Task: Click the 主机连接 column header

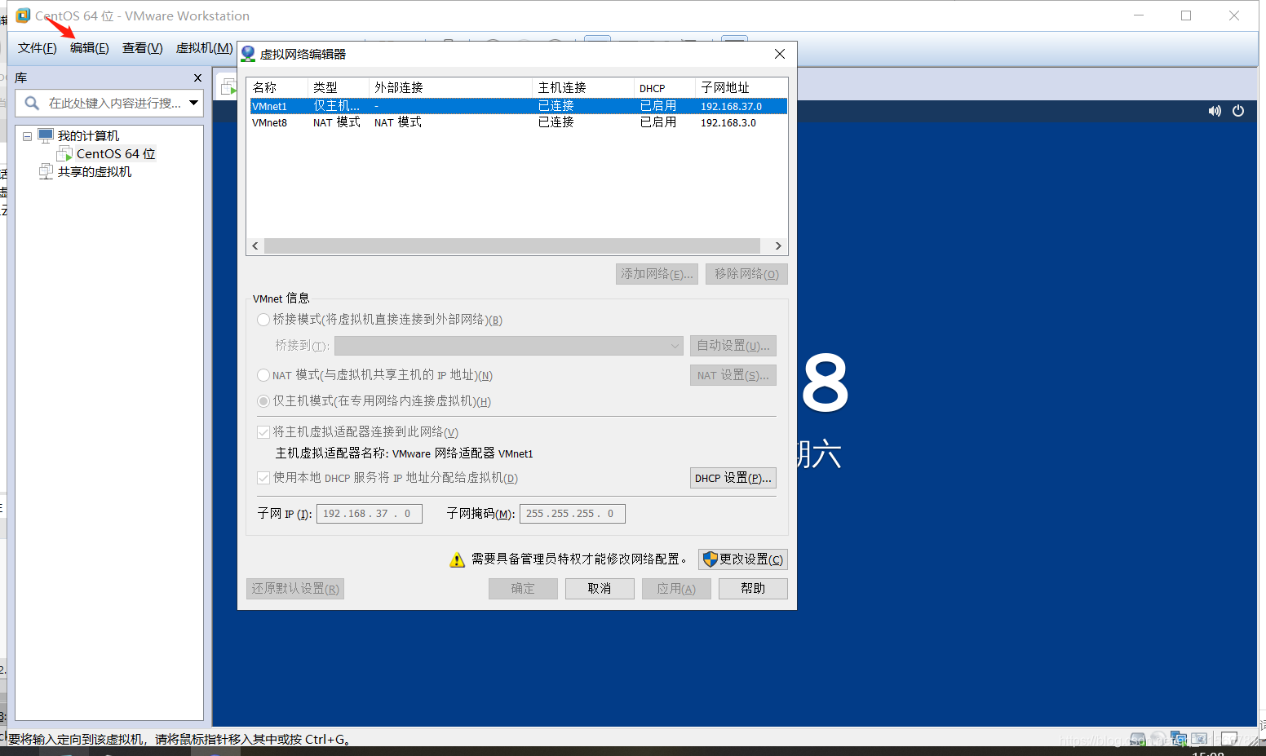Action: coord(583,87)
